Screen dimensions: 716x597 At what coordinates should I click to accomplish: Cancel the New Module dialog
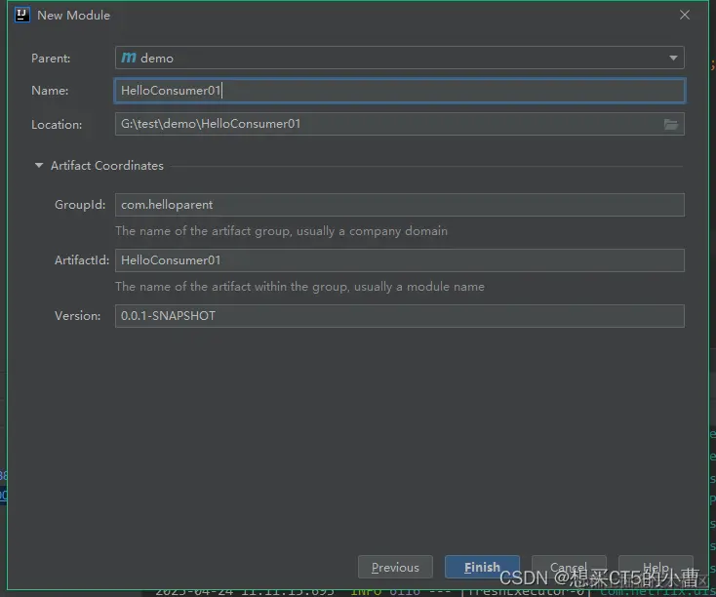tap(569, 568)
